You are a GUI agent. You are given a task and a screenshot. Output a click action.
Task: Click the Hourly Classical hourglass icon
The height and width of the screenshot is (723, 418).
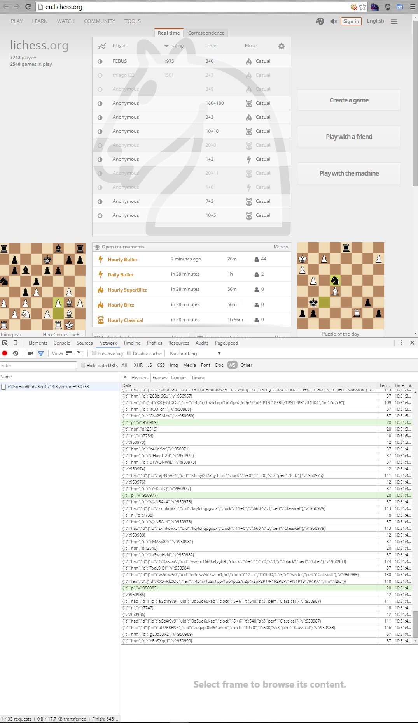point(100,320)
